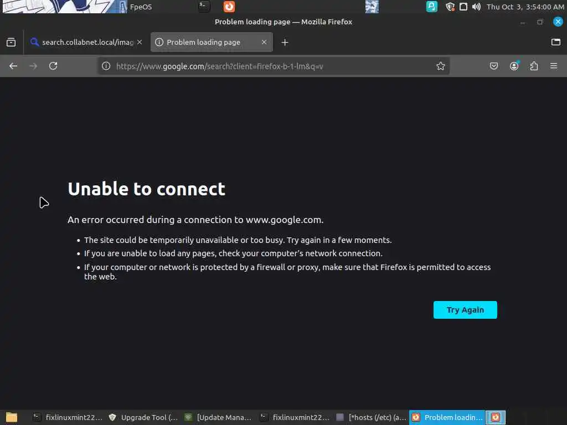
Task: Minimize the Firefox window
Action: pos(523,22)
